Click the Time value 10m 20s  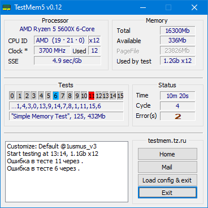177,96
